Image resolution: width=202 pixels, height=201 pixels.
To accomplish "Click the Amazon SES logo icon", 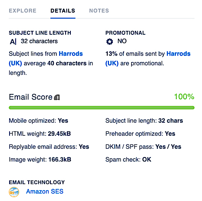I will [14, 192].
